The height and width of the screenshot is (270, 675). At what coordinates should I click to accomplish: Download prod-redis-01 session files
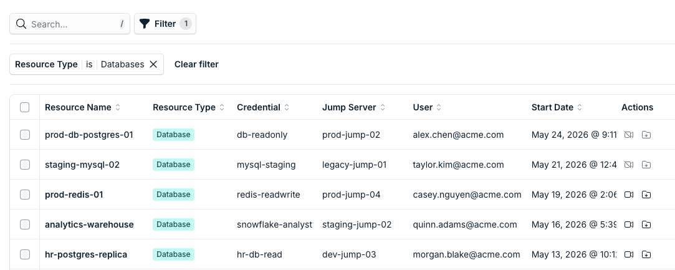point(646,195)
